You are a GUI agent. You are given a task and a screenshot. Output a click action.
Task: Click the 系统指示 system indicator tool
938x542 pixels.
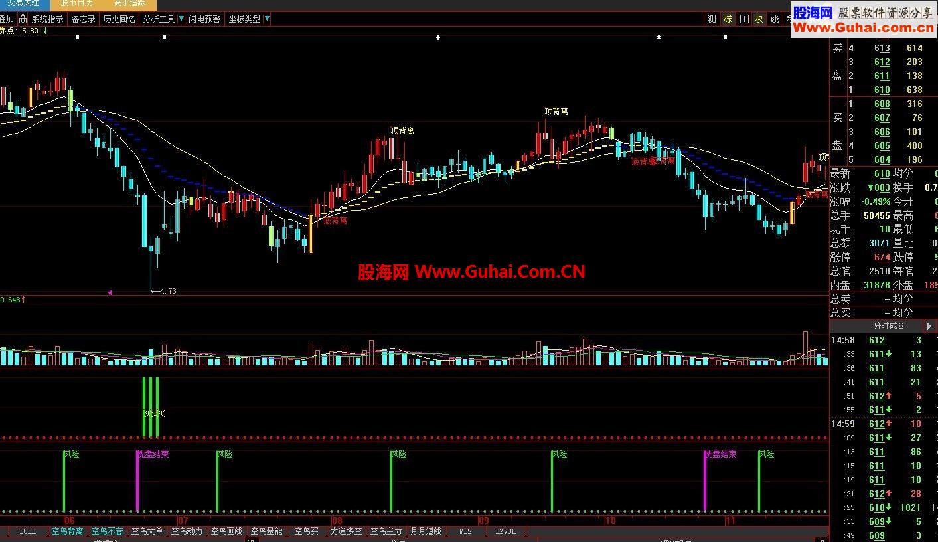[x=47, y=19]
